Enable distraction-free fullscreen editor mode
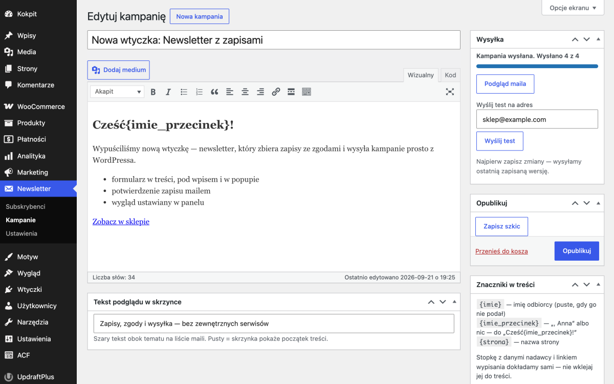 (450, 92)
